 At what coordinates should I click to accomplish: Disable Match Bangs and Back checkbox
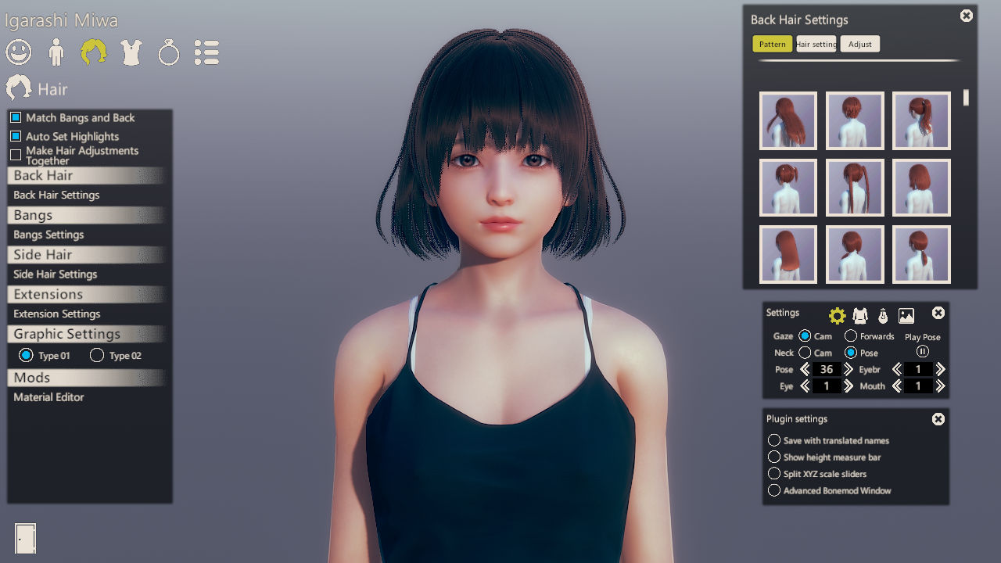click(x=16, y=117)
